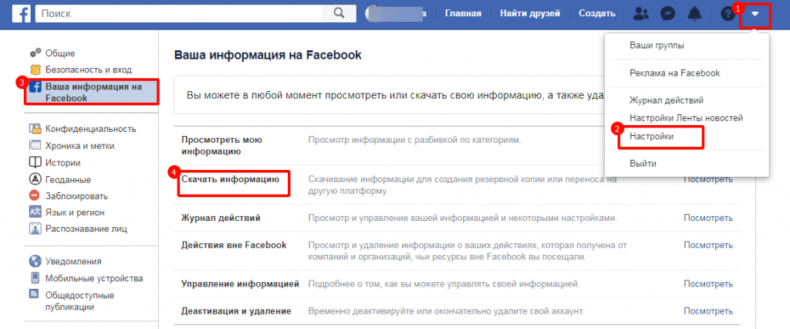The height and width of the screenshot is (329, 790).
Task: Open Конфиденциальность settings
Action: [91, 129]
